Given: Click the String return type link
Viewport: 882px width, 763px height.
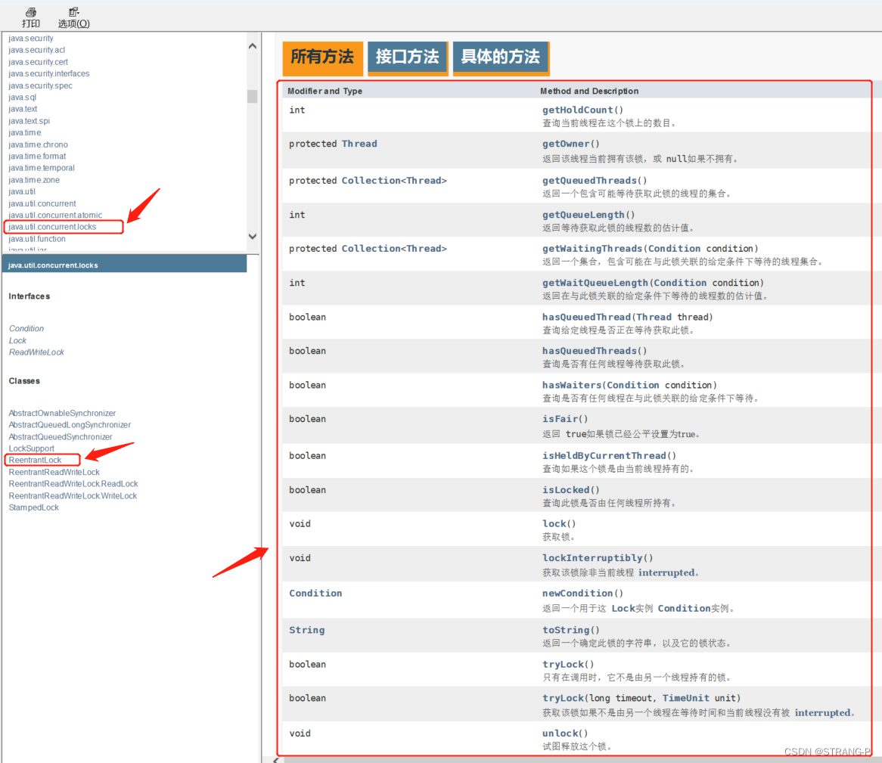Looking at the screenshot, I should (306, 631).
